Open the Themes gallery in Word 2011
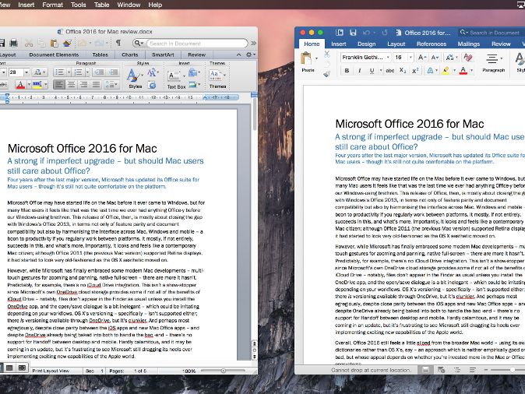Viewport: 525px width, 394px height. pos(217,78)
